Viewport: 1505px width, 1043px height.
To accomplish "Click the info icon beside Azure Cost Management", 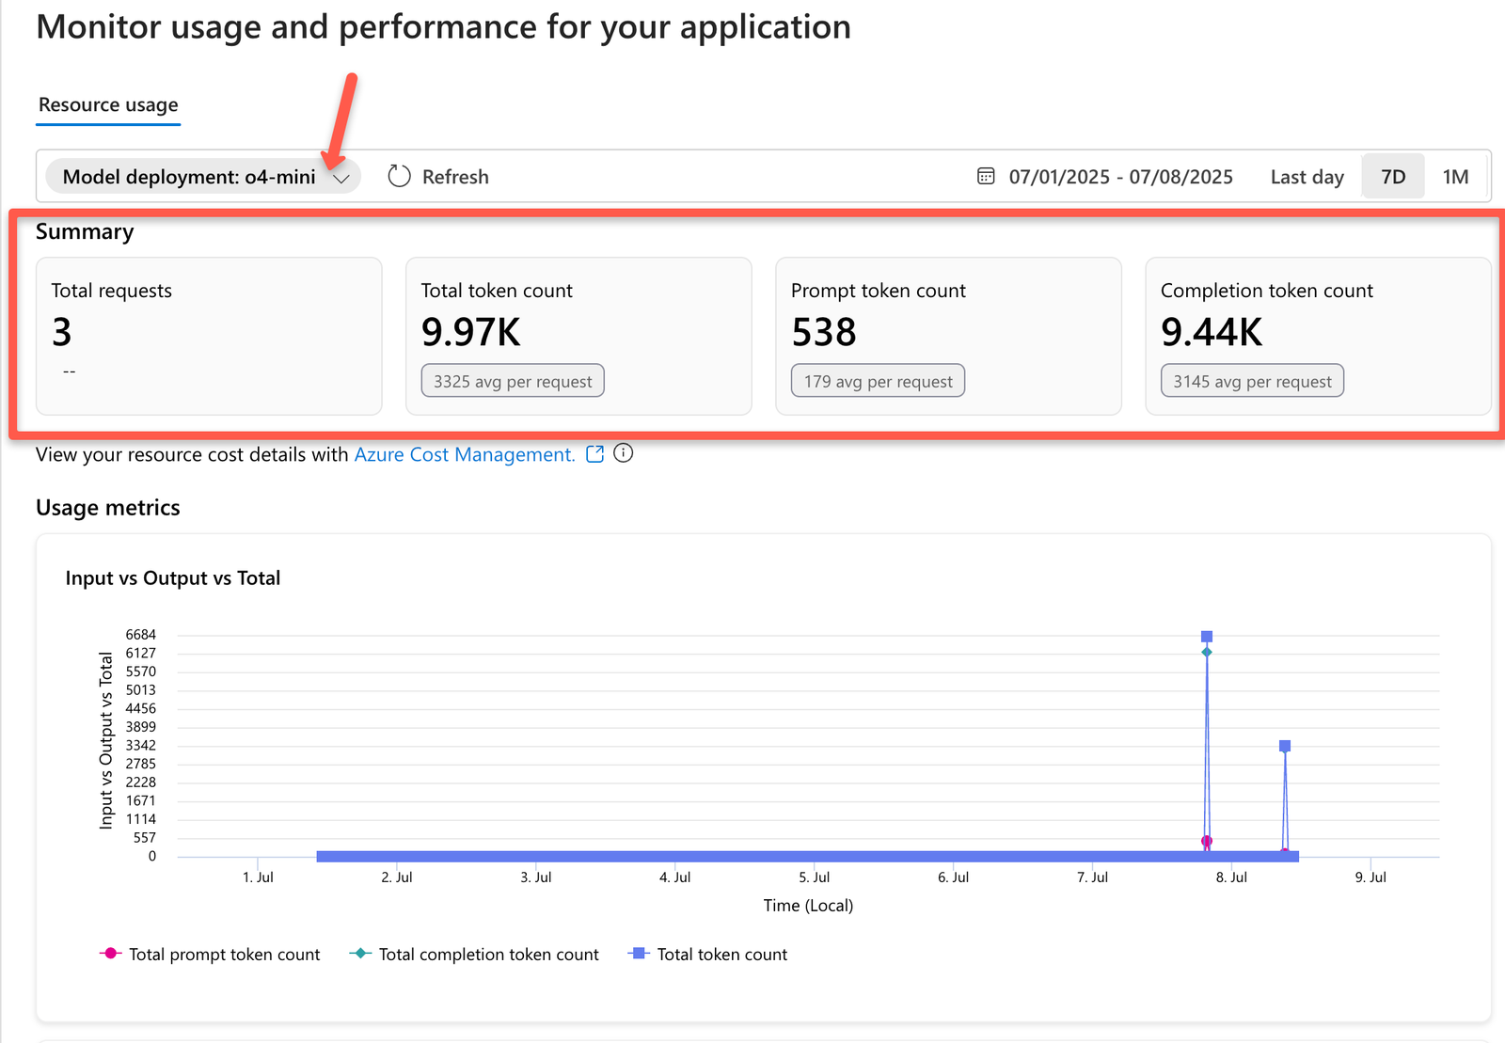I will click(x=623, y=454).
